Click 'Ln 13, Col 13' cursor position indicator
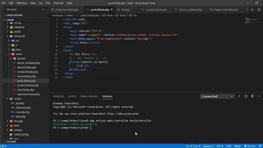Screen dimensions: 263x148 coord(193,146)
